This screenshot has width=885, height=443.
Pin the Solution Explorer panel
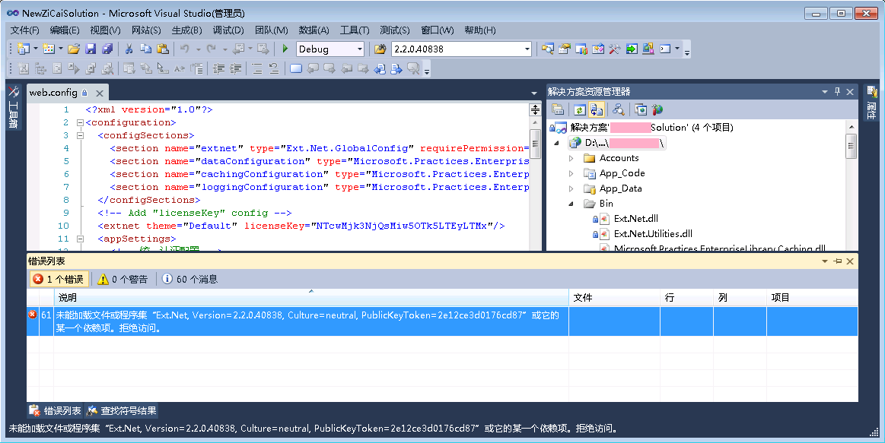837,91
